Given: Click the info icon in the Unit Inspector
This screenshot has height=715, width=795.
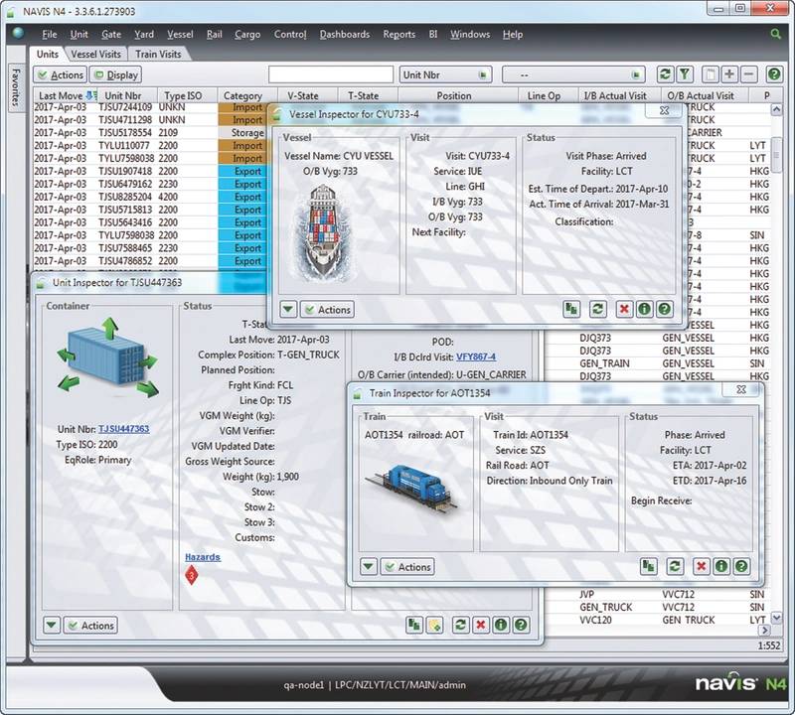Looking at the screenshot, I should 500,624.
